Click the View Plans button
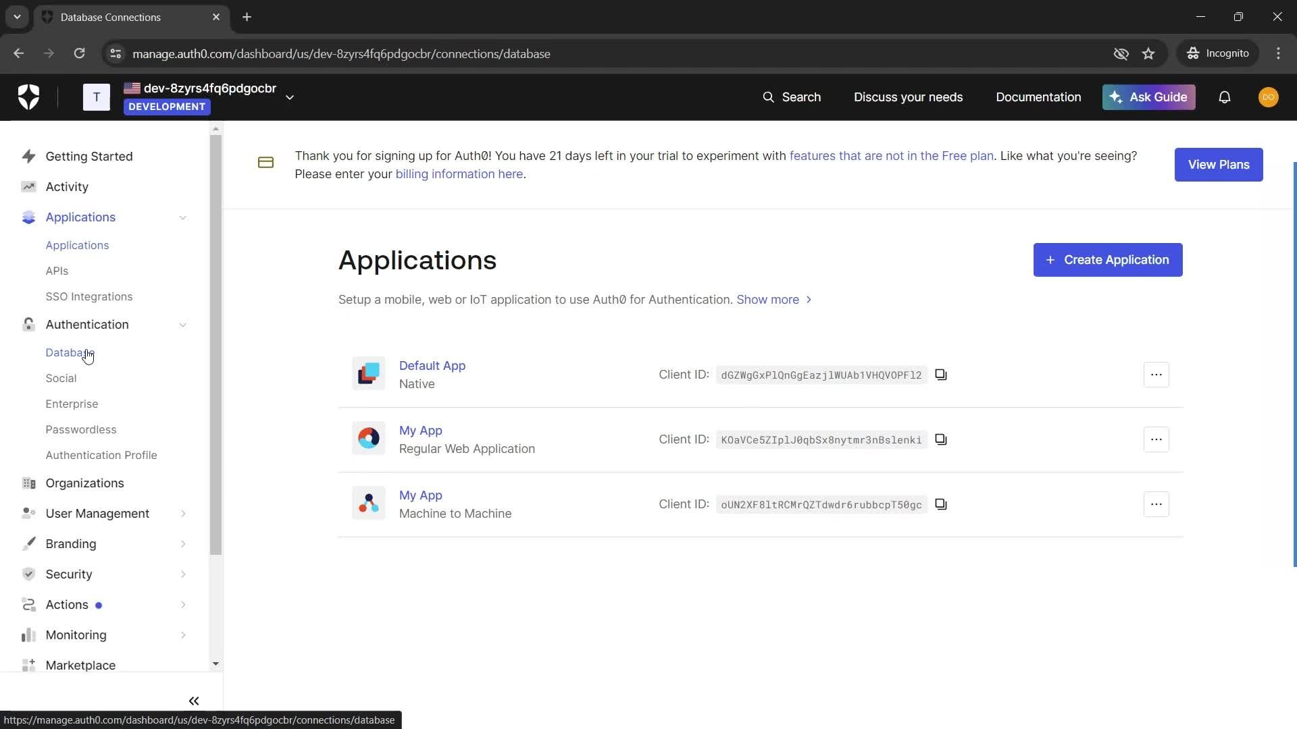 click(x=1218, y=165)
